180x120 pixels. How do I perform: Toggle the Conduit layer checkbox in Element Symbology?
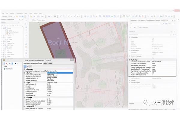[4, 28]
